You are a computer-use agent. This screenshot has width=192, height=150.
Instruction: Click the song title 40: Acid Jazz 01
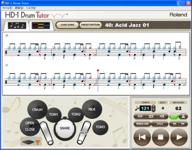pos(127,25)
